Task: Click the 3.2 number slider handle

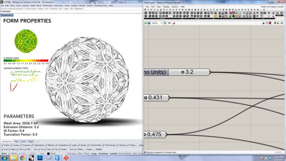Action: pos(182,72)
